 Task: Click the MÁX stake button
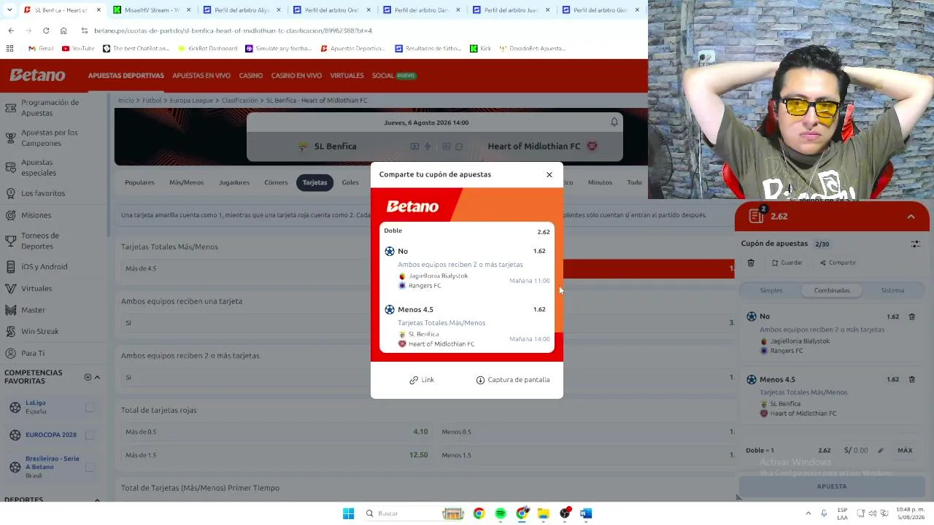pyautogui.click(x=905, y=451)
